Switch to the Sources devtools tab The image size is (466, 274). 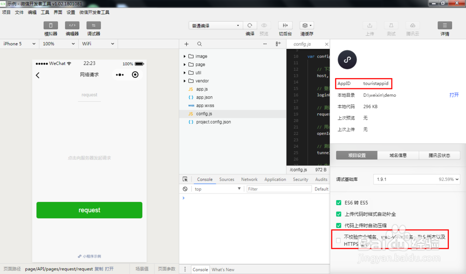click(x=227, y=180)
